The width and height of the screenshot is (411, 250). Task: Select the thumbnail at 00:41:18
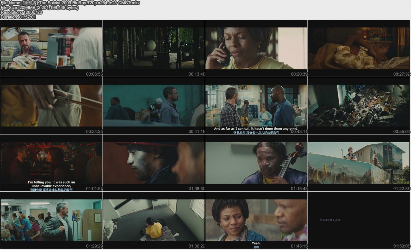click(154, 106)
